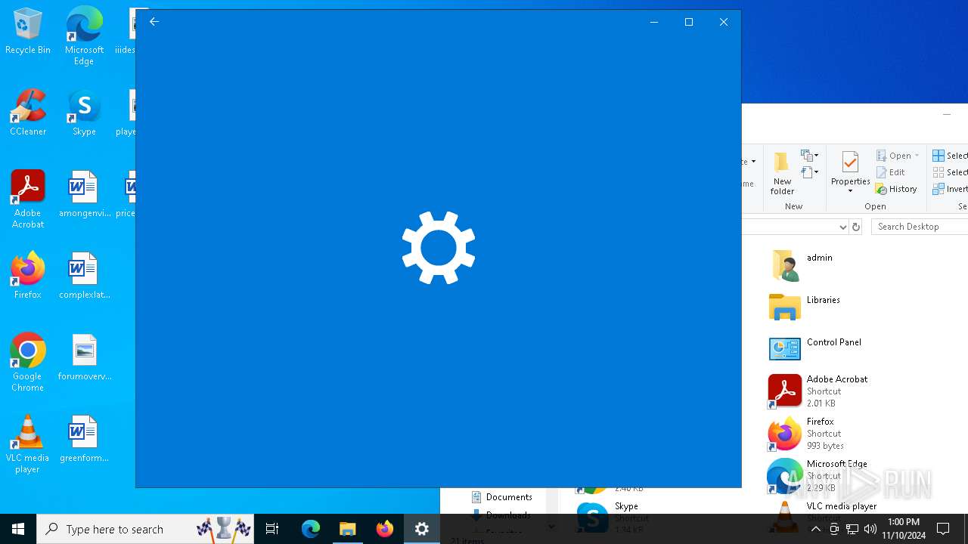The height and width of the screenshot is (544, 968).
Task: Open the complexlat Word document on desktop
Action: coord(84,277)
